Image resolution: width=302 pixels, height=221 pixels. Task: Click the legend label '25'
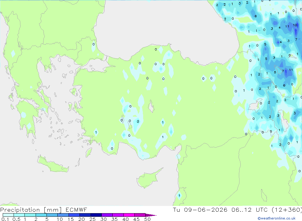pyautogui.click(x=92, y=219)
